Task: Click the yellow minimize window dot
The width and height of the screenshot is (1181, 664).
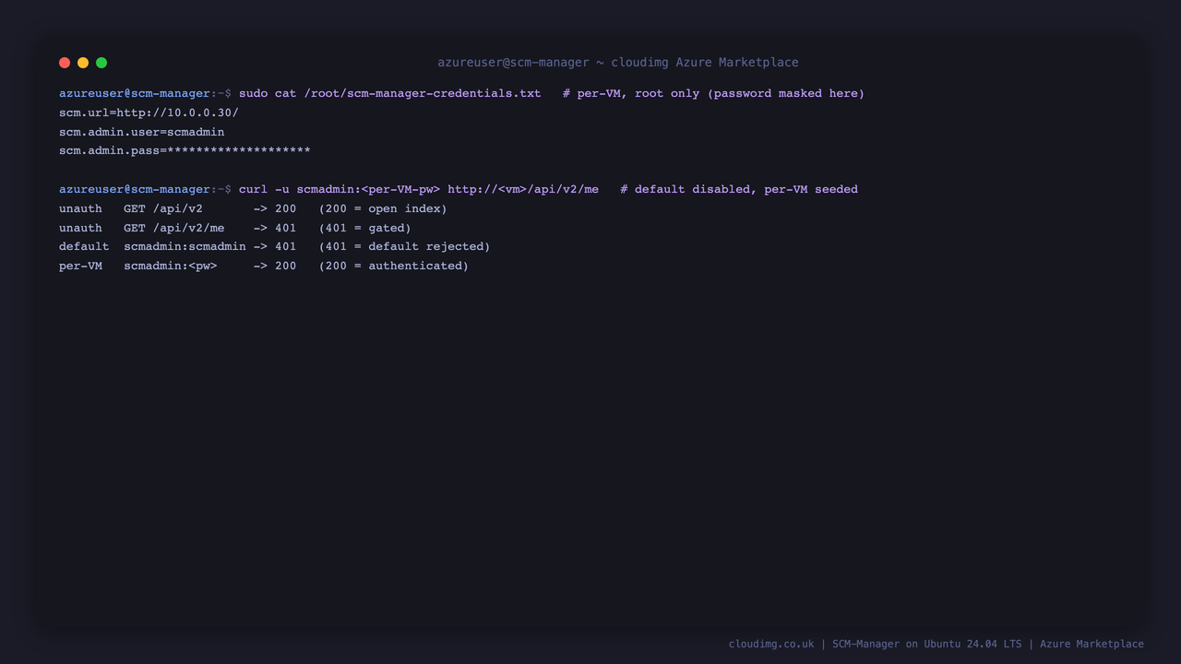Action: coord(83,63)
